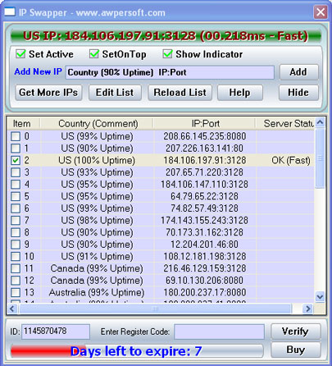Click the OK (Fast) status cell
This screenshot has height=366, width=332.
point(291,160)
